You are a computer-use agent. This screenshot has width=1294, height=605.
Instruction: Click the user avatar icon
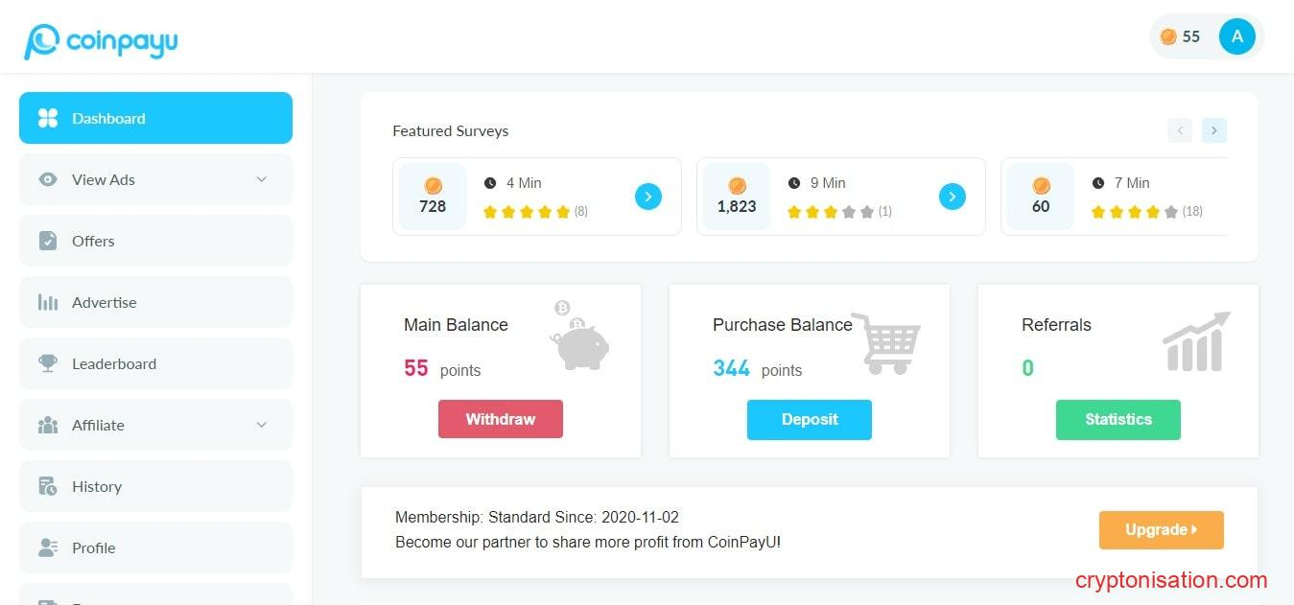pos(1236,36)
